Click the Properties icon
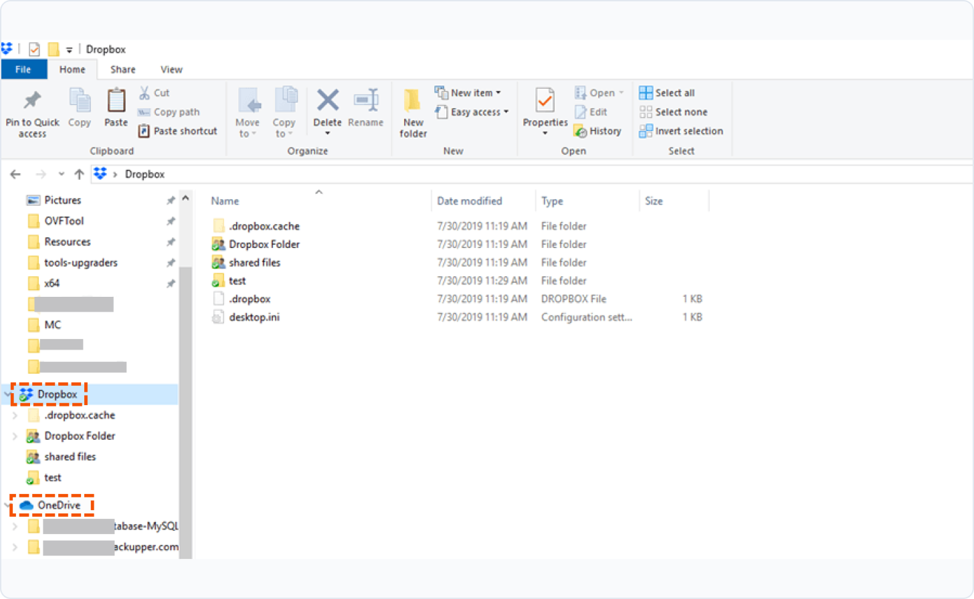 pos(545,101)
